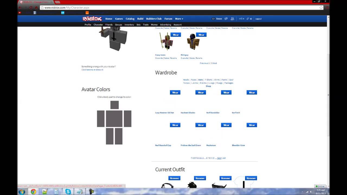Click browser back arrow

coord(20,8)
